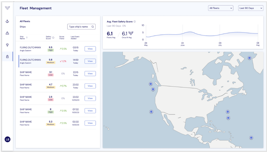Click View for ship scoring 3.1
The height and width of the screenshot is (152, 267).
coord(90,74)
